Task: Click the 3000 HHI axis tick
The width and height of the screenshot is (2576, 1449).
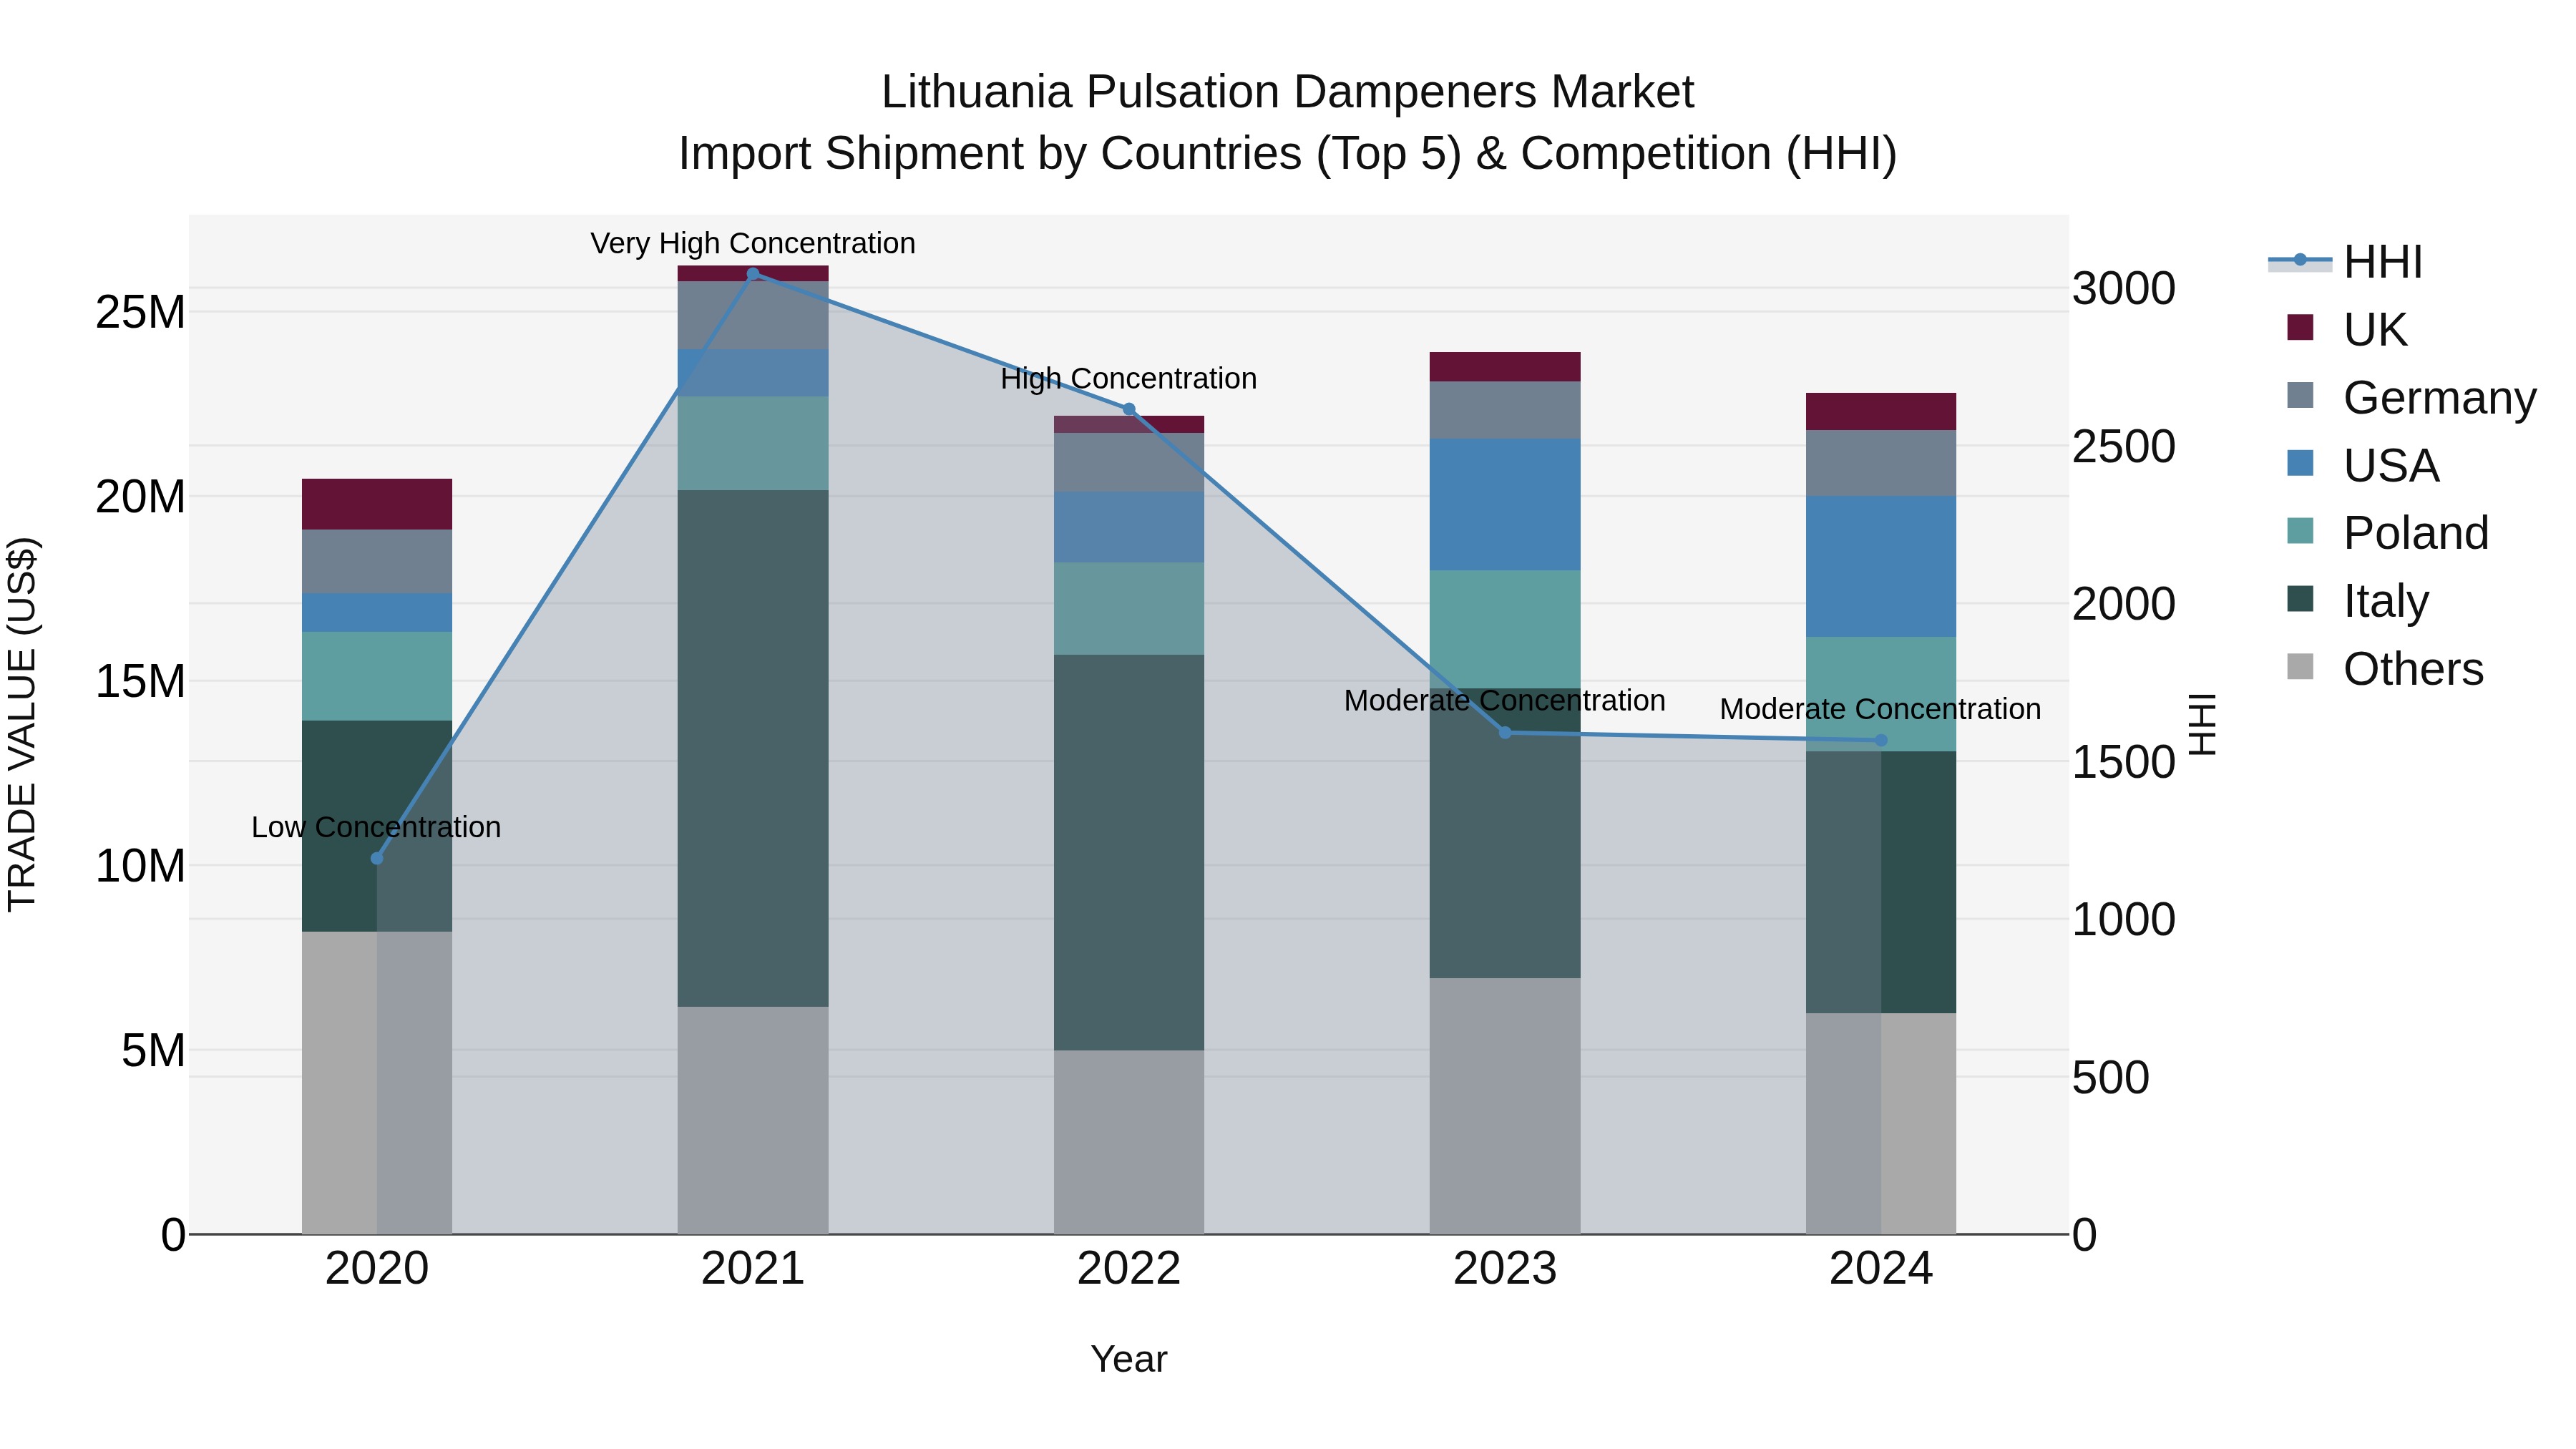Action: 2123,288
